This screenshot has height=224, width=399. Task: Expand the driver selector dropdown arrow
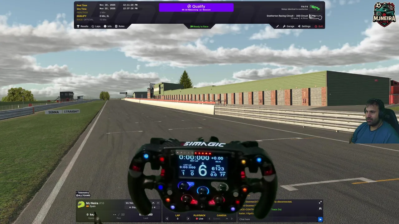coord(153,203)
